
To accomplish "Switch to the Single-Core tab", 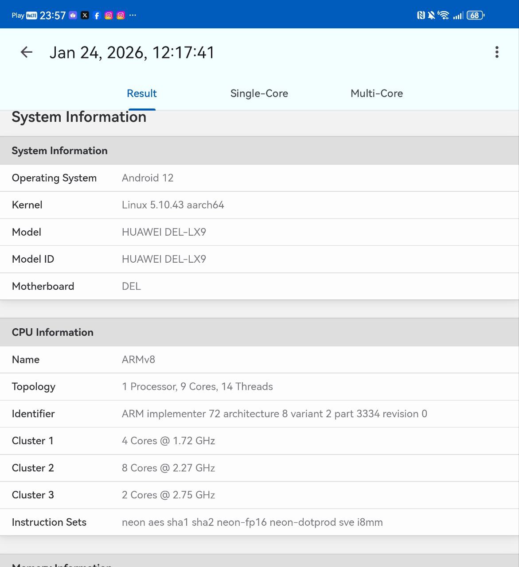I will [x=259, y=93].
